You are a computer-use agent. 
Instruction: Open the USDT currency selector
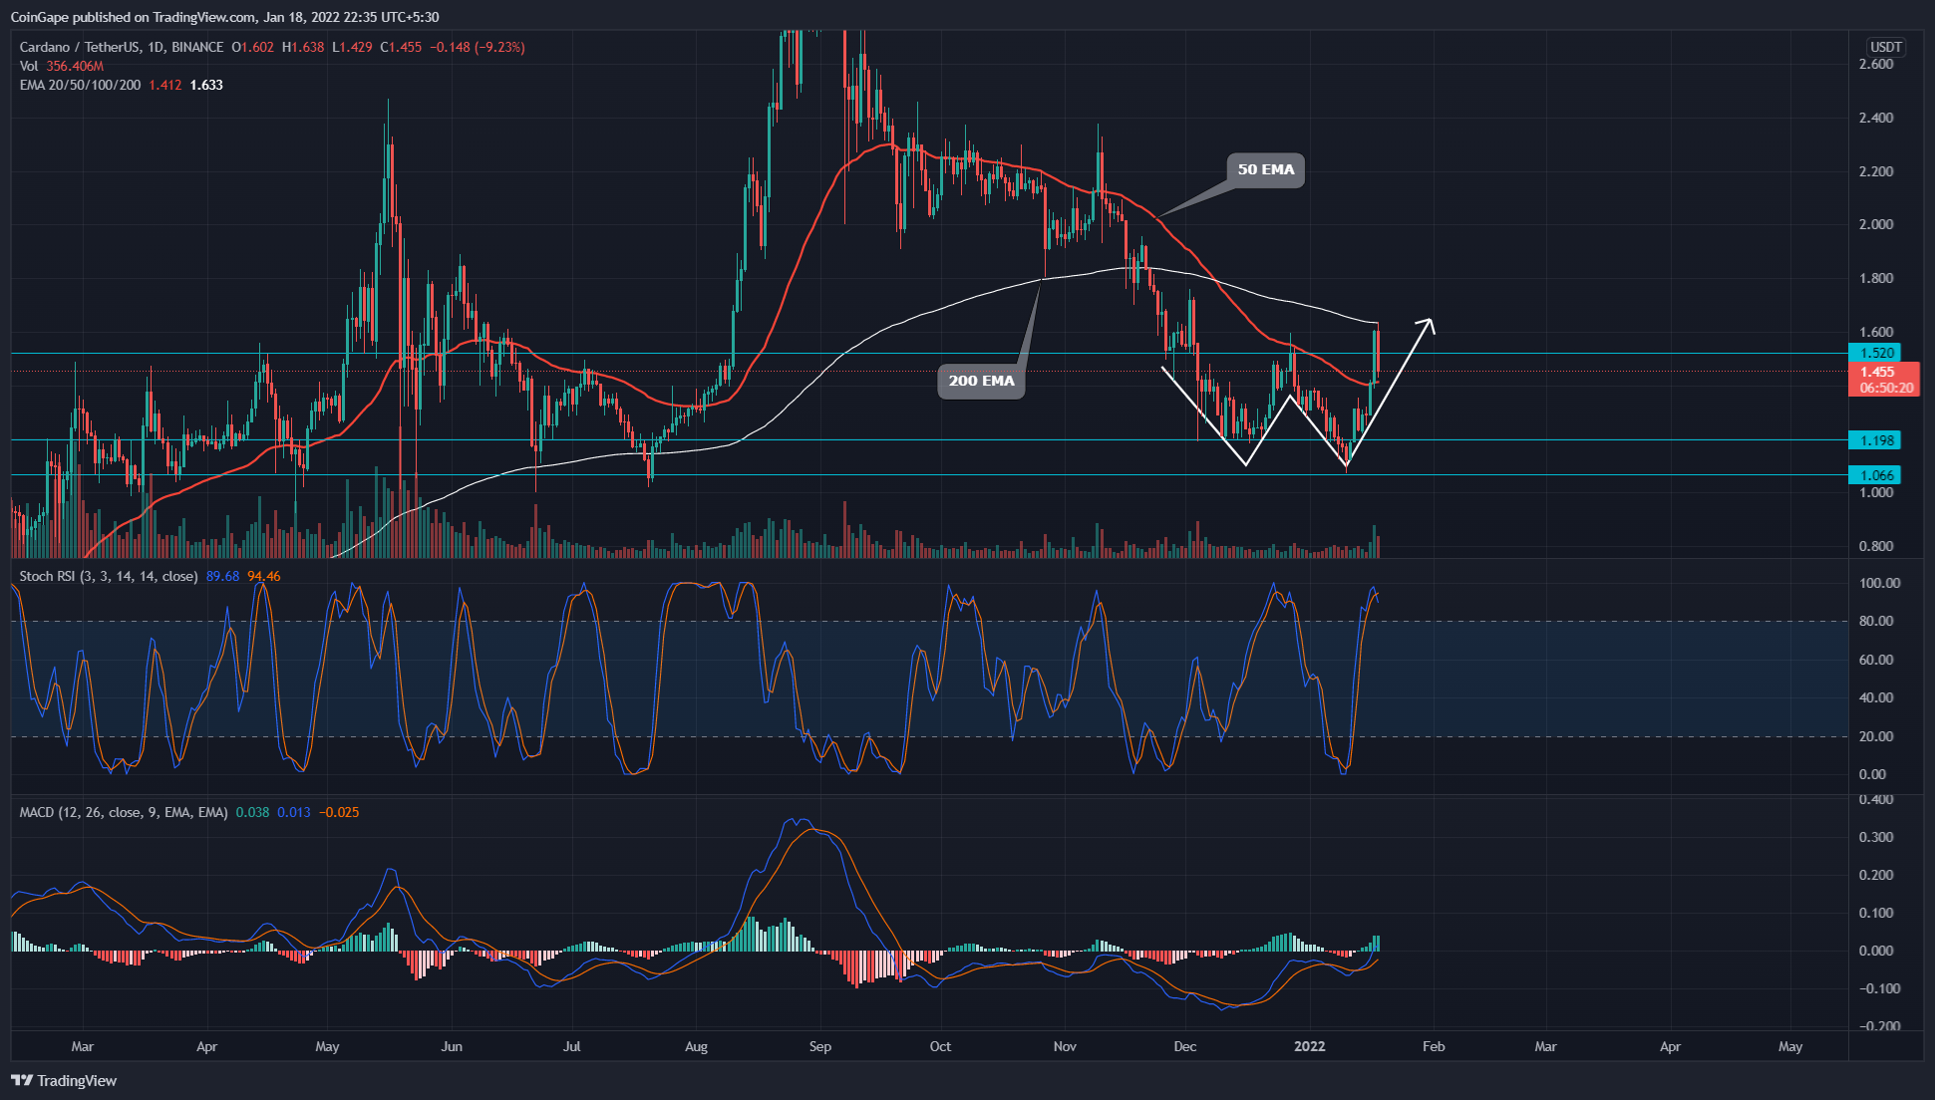pyautogui.click(x=1885, y=47)
